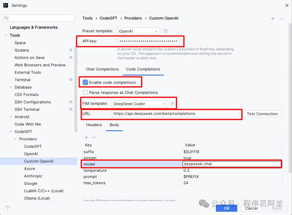292x215 pixels.
Task: Select Actions on Save tree item
Action: pos(29,57)
